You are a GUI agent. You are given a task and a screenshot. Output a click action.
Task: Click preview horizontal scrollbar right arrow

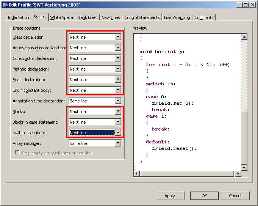tap(238, 173)
